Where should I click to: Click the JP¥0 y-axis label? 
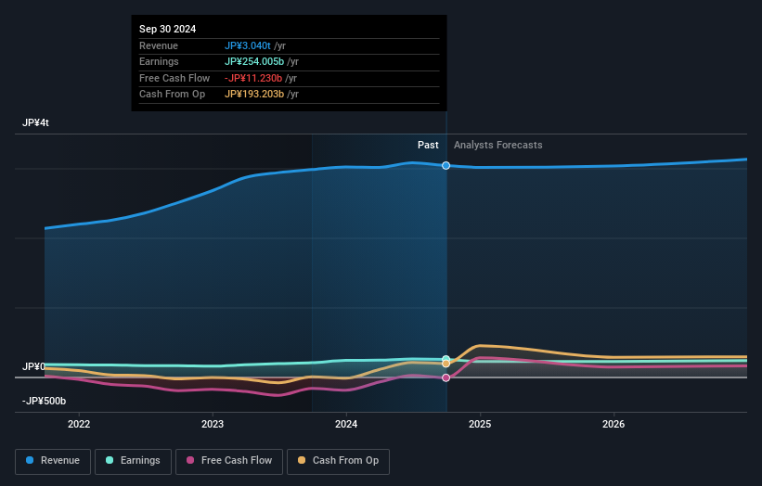33,366
